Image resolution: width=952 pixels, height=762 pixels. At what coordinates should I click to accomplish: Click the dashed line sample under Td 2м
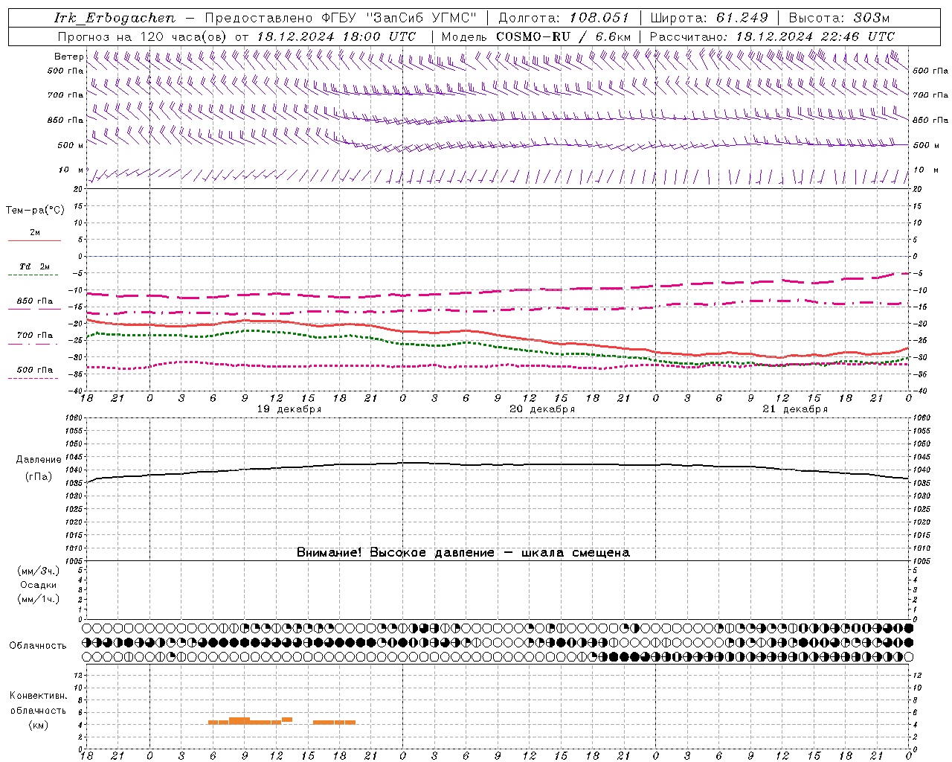coord(33,275)
